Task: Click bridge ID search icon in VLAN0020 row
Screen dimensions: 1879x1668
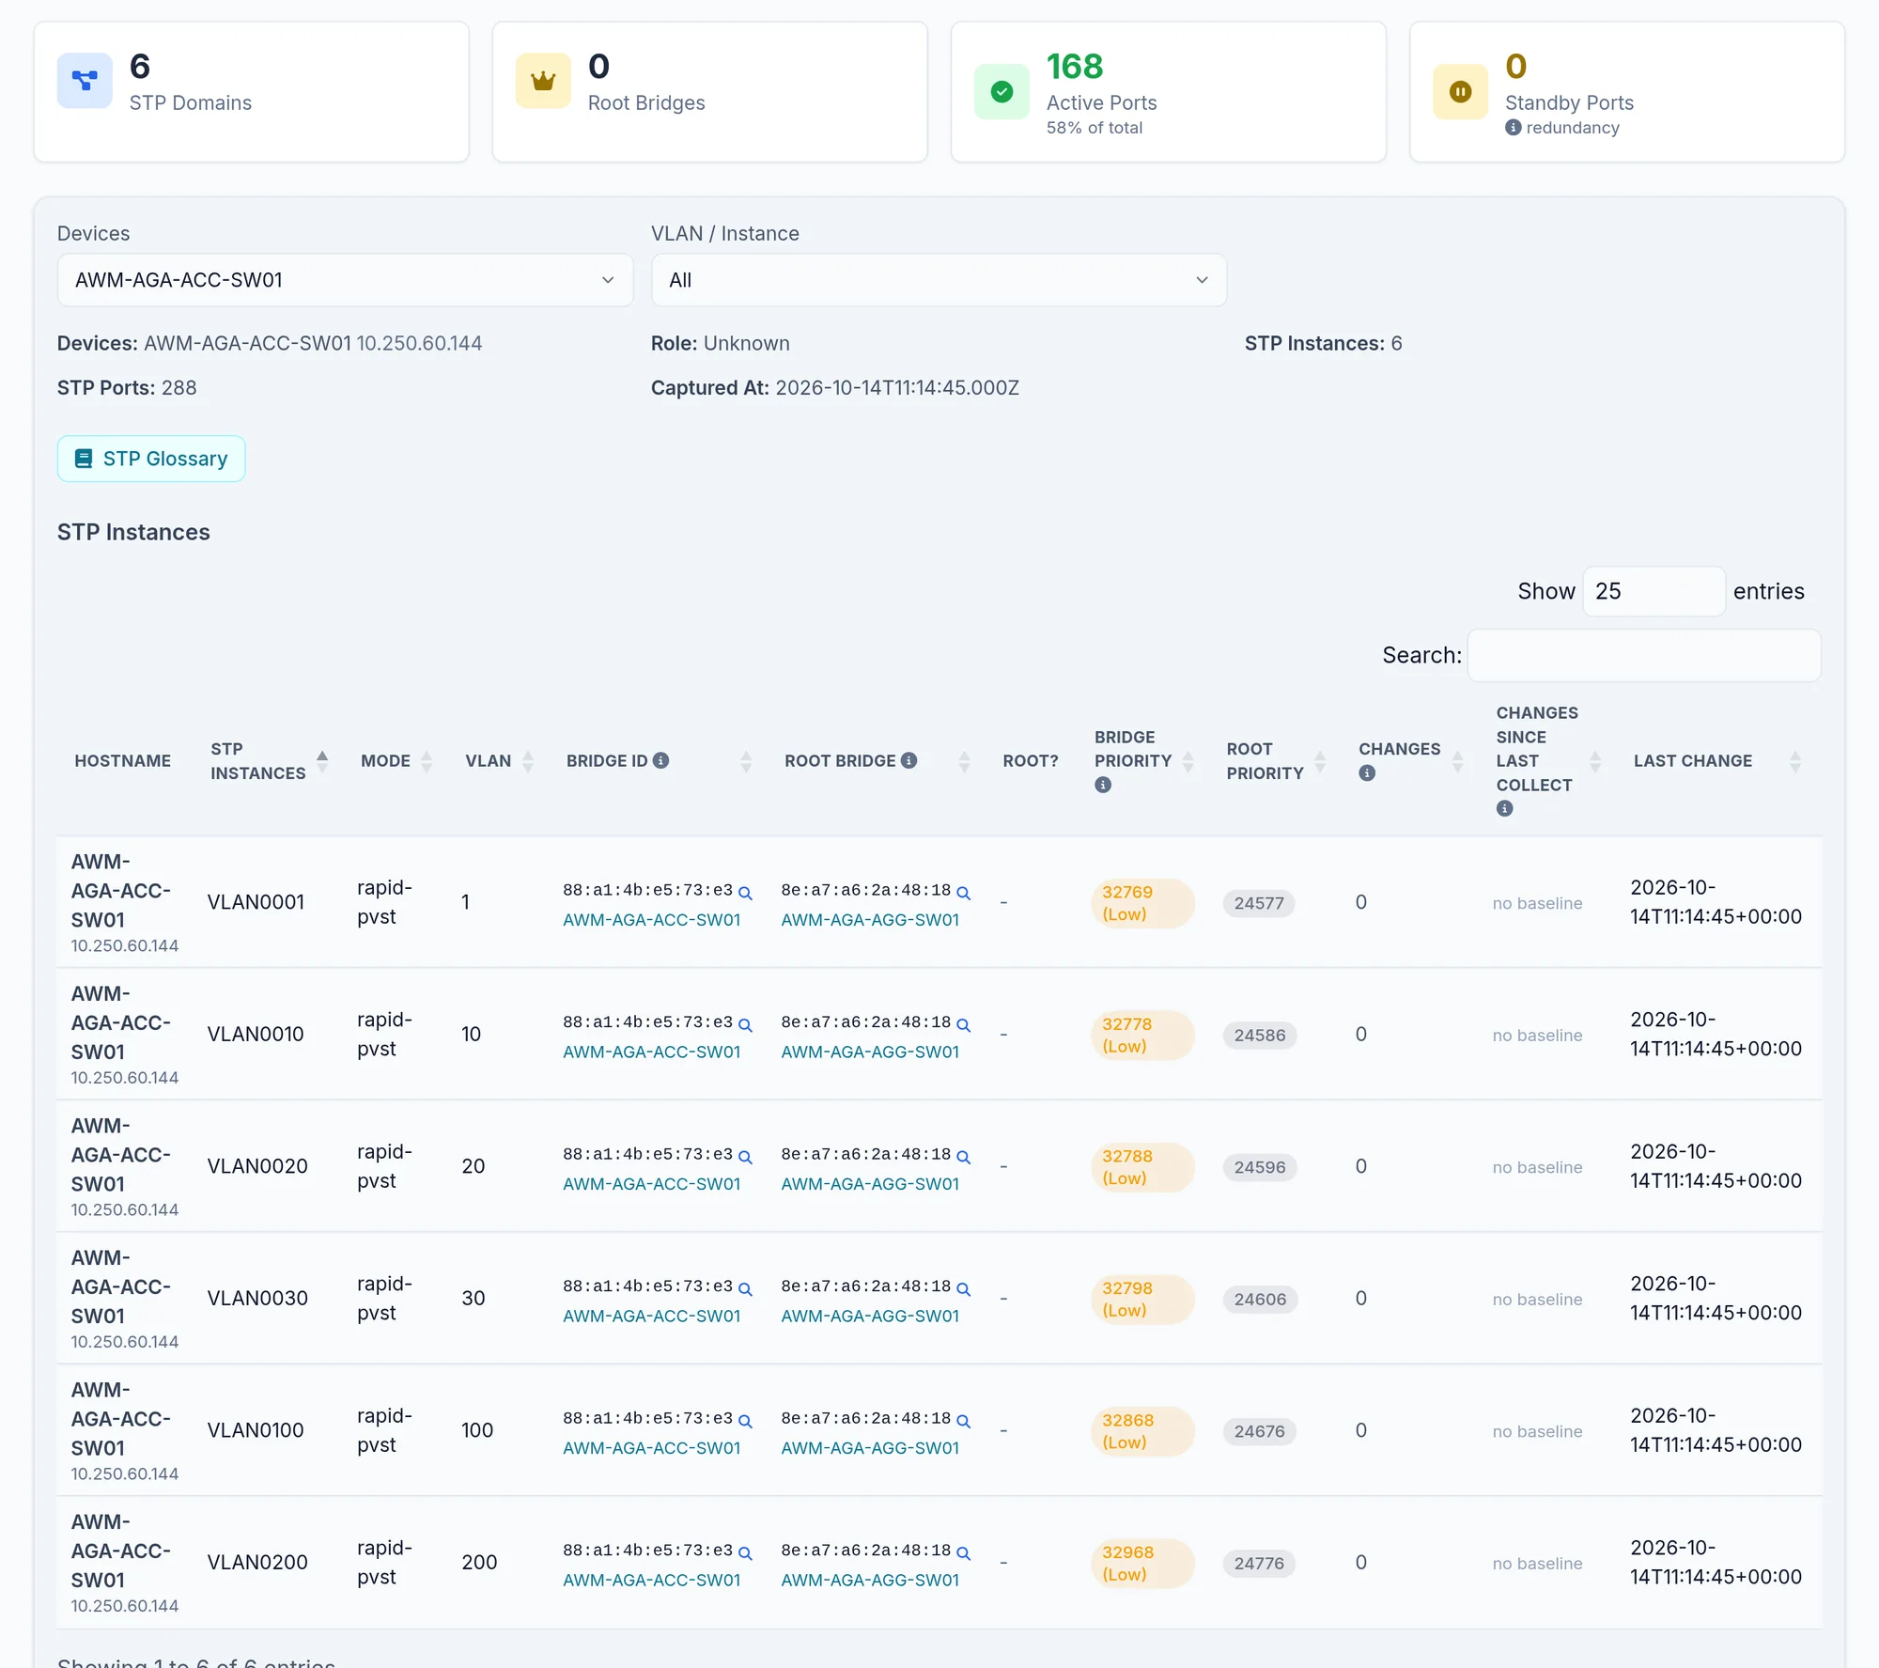Action: coord(745,1157)
